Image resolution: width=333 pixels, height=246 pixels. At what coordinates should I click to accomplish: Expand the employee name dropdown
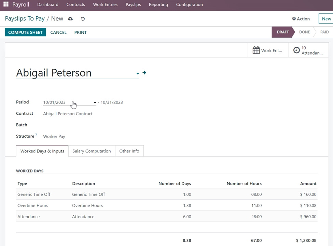pyautogui.click(x=138, y=73)
